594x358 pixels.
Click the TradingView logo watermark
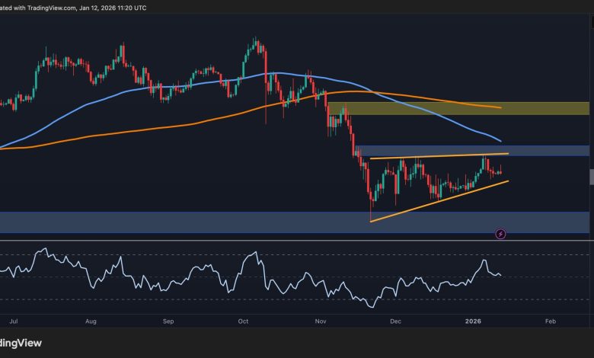pos(21,343)
